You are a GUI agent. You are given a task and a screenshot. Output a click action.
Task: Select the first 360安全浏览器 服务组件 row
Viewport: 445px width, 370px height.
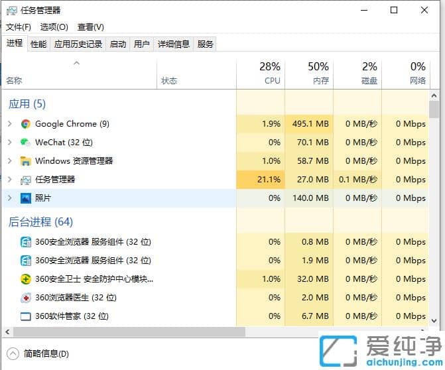coord(93,242)
